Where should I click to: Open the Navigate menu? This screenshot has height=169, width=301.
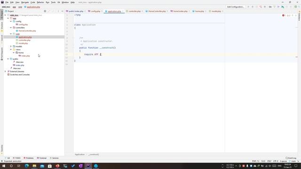click(25, 2)
